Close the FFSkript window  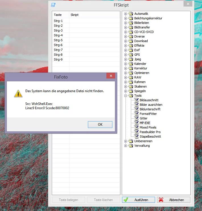coord(188,4)
